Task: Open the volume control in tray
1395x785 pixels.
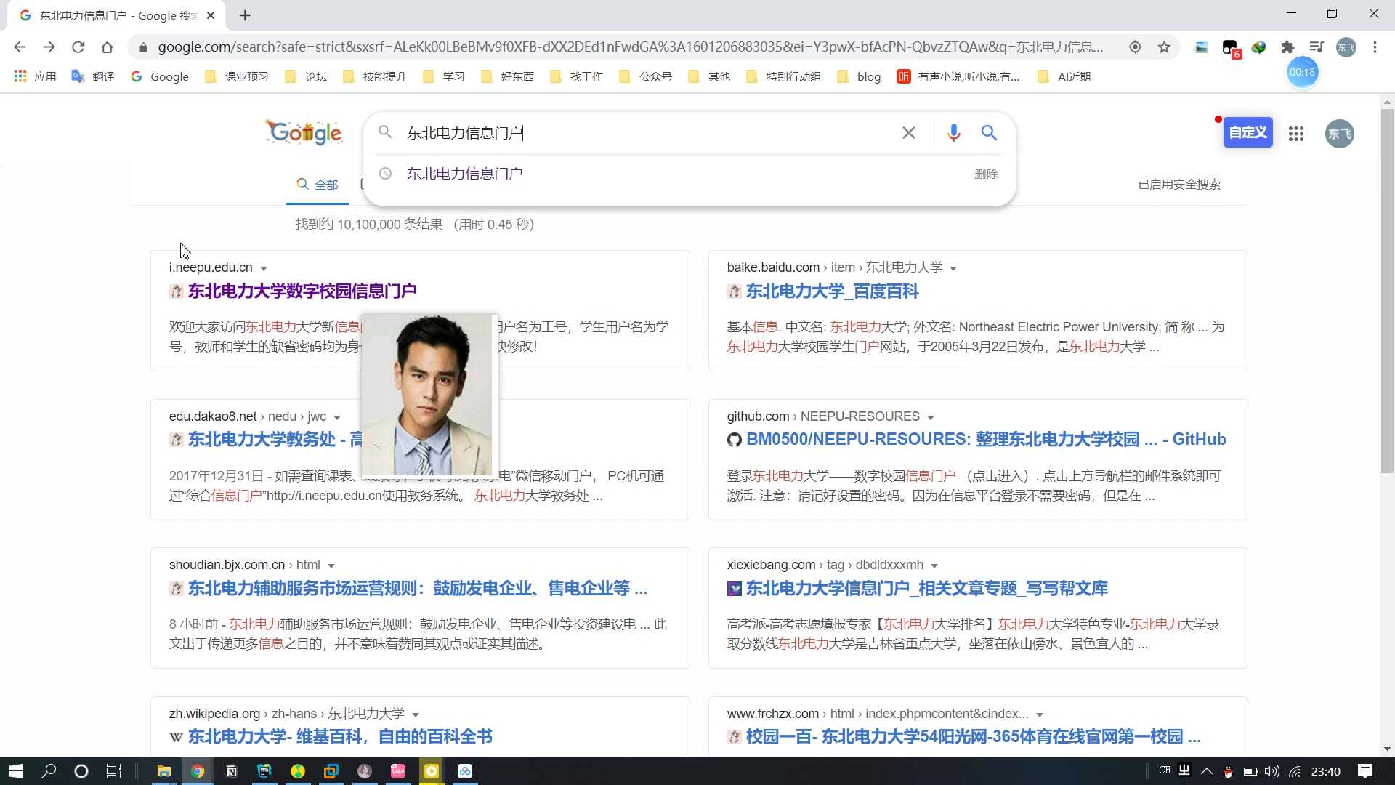Action: point(1271,771)
